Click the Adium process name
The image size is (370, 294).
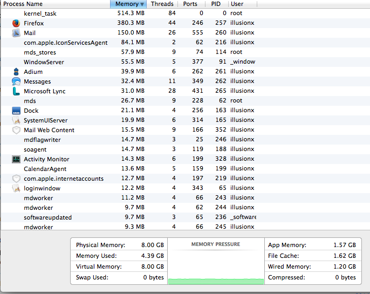[x=33, y=72]
